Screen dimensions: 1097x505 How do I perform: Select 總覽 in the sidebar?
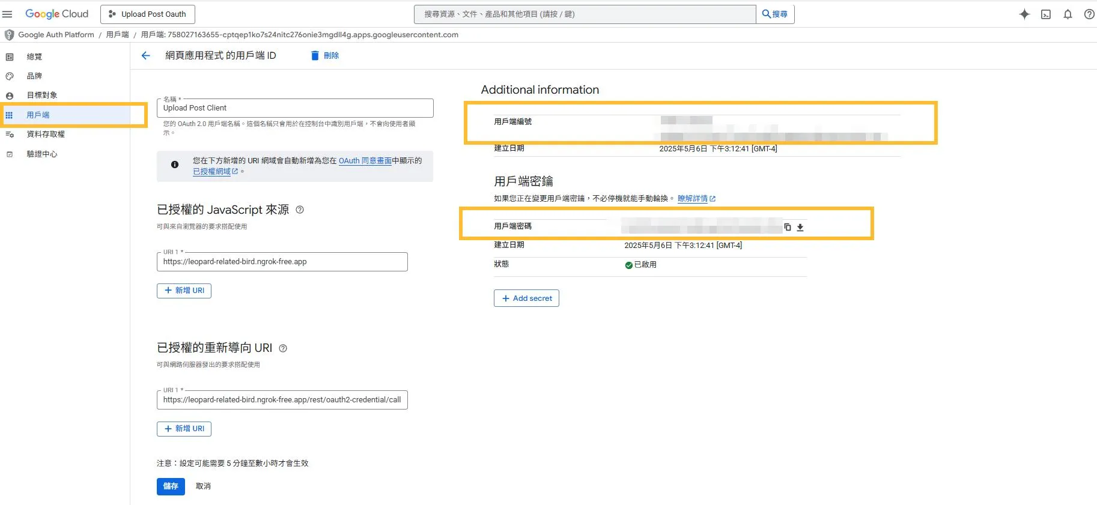tap(34, 57)
